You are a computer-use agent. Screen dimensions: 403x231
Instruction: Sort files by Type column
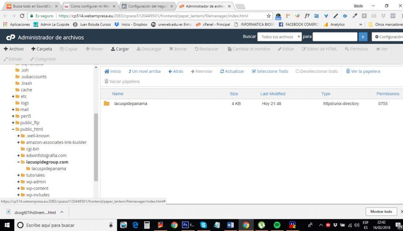pos(326,94)
